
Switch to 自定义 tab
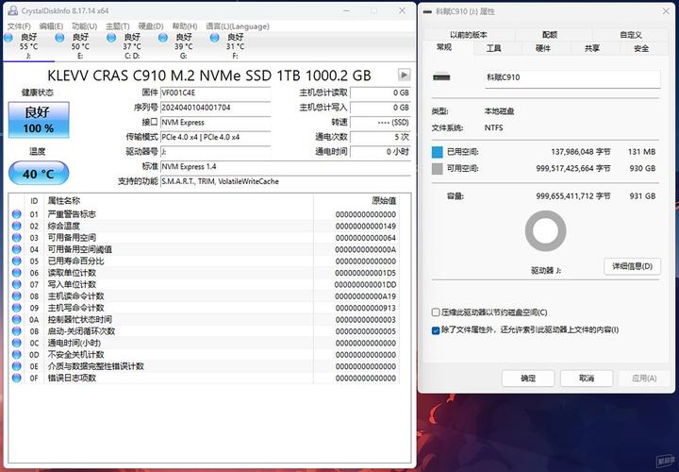[x=631, y=35]
